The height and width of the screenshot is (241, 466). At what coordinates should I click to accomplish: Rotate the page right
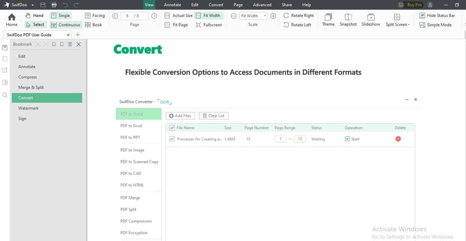(x=299, y=16)
